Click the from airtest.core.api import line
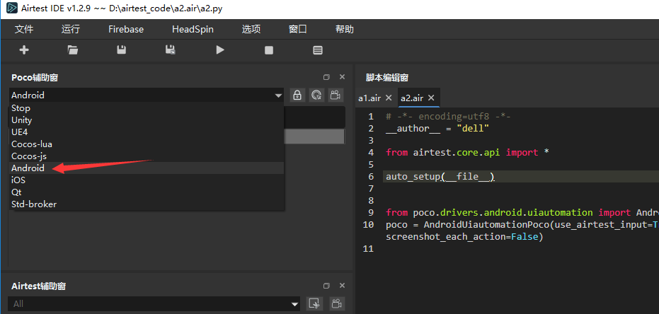The height and width of the screenshot is (314, 659). [x=467, y=152]
